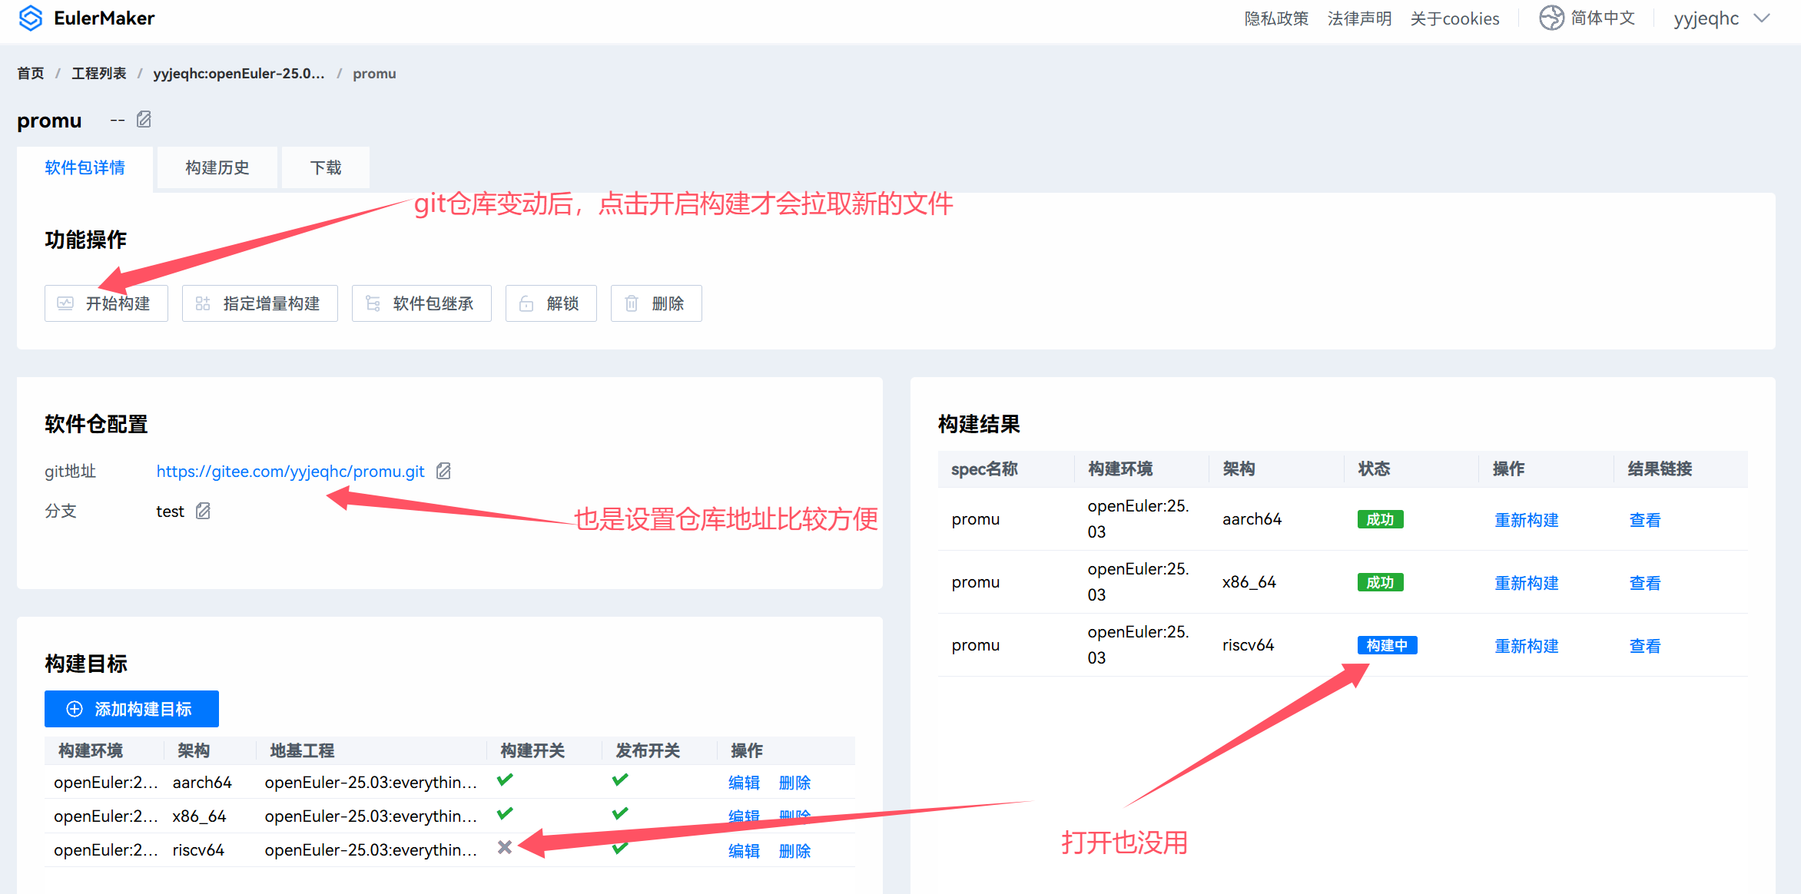Click the 删除 trash button in 功能操作
1801x894 pixels.
(655, 303)
